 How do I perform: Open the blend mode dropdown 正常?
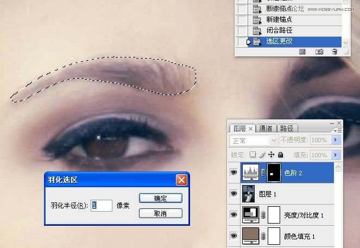click(255, 141)
